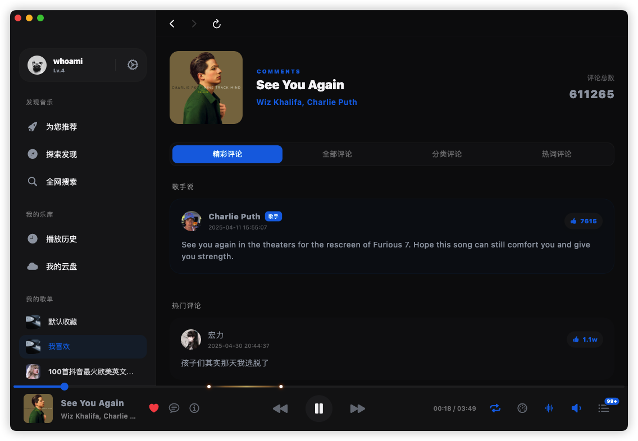Open the Wiz Khalifa, Charlie Puth artist link

pos(307,102)
